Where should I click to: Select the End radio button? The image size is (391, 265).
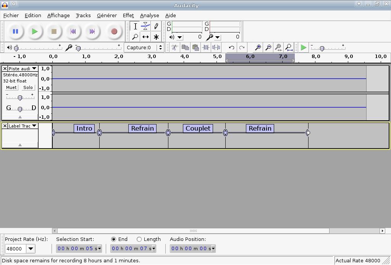pyautogui.click(x=113, y=239)
